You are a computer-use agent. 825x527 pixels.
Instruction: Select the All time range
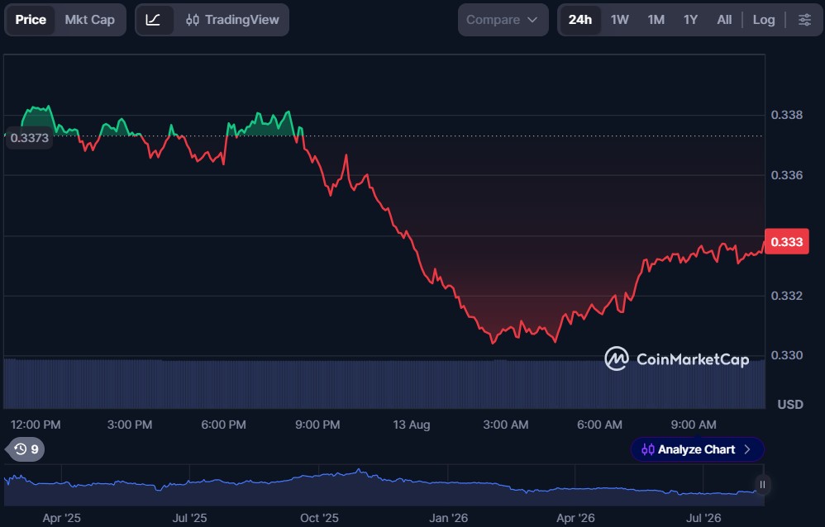click(x=724, y=20)
